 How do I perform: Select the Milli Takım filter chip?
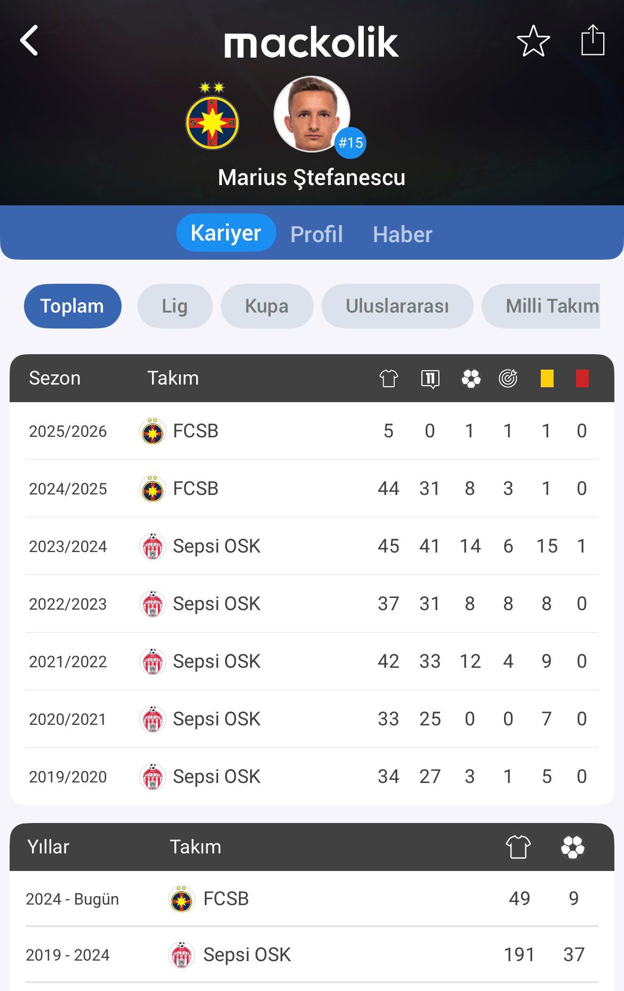(x=541, y=306)
